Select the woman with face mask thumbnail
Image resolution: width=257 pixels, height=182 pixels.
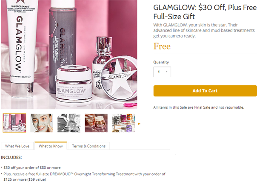pyautogui.click(x=42, y=123)
